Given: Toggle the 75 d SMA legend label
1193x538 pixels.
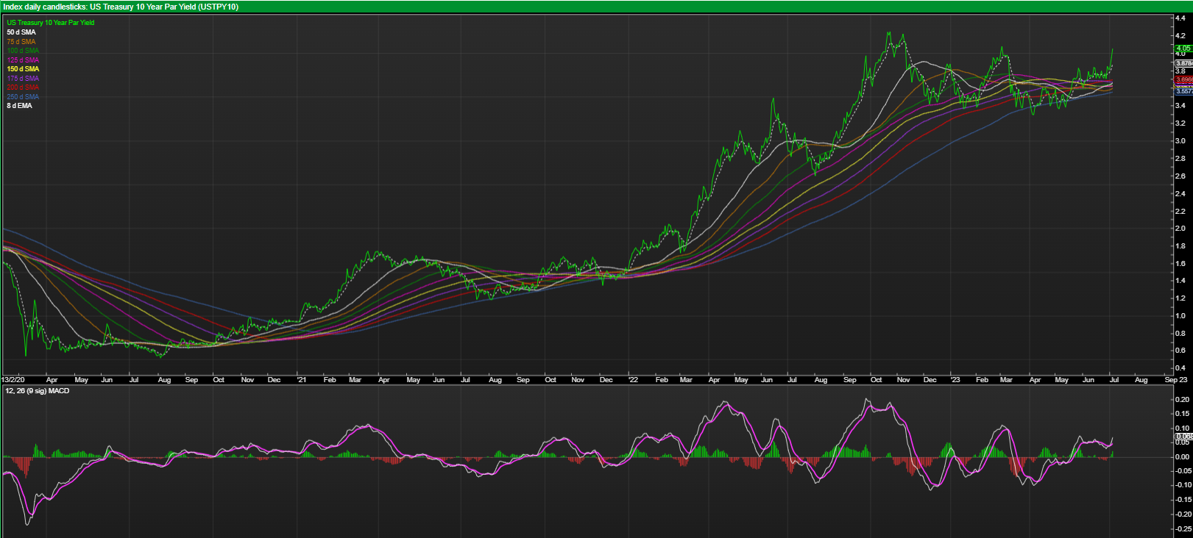Looking at the screenshot, I should tap(21, 42).
